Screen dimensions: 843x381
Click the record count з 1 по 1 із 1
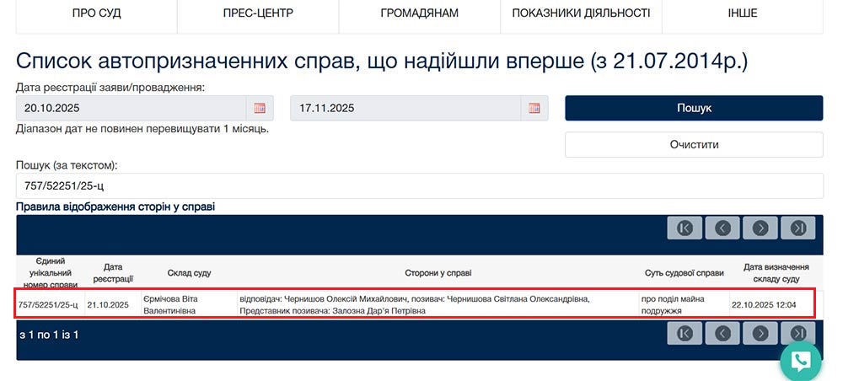pos(49,335)
